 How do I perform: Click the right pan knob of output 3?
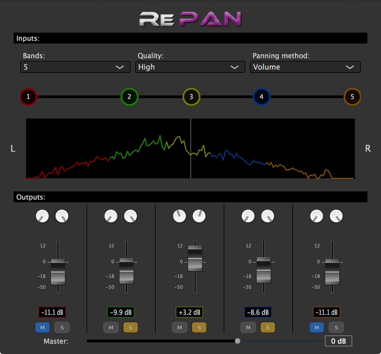(x=199, y=216)
